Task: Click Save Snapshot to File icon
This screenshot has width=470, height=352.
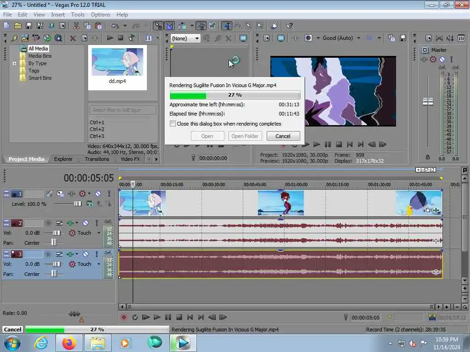Action: tap(403, 38)
